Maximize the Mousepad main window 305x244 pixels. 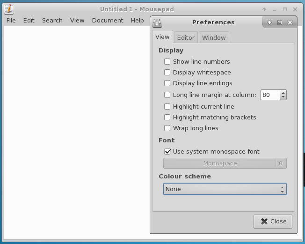[x=285, y=9]
